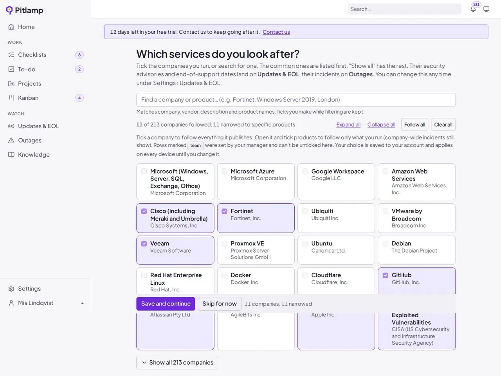
Task: Open Projects folder icon
Action: pos(11,84)
